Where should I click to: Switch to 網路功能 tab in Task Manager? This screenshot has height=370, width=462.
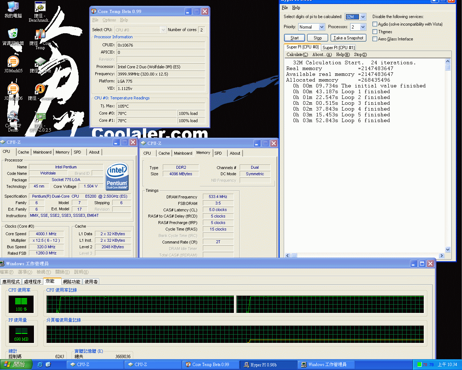pyautogui.click(x=71, y=281)
